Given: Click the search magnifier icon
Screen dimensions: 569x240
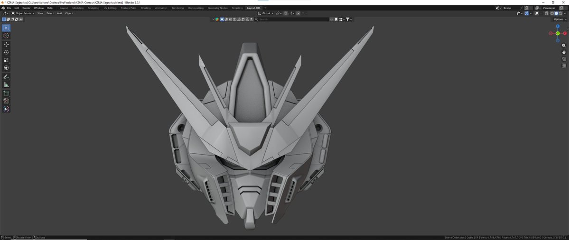Looking at the screenshot, I should pos(257,19).
